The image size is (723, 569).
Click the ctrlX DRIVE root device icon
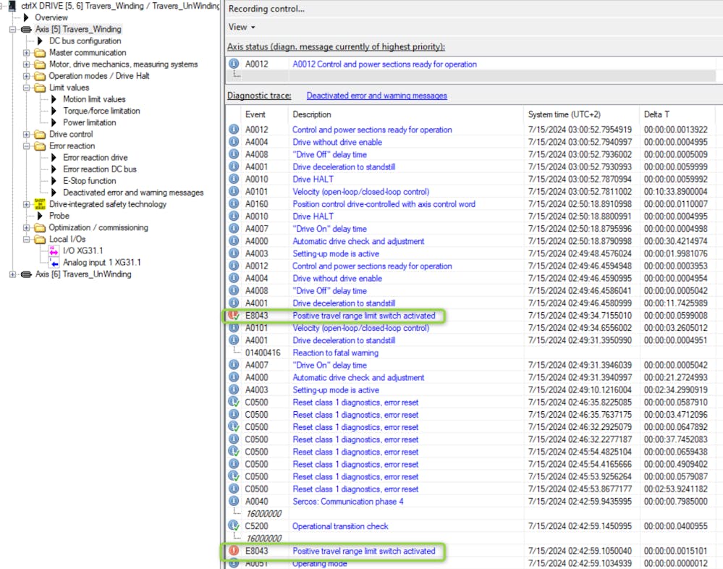tap(12, 6)
